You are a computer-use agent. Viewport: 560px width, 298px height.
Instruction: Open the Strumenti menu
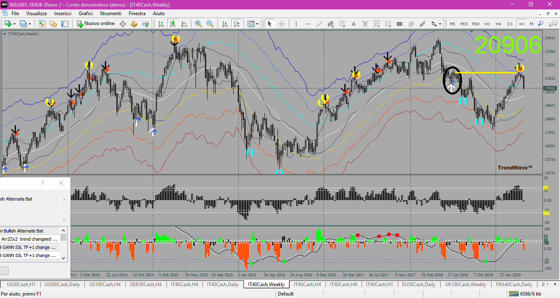tap(111, 14)
